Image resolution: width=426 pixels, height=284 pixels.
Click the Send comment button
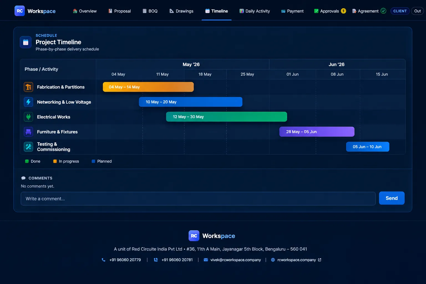click(392, 198)
